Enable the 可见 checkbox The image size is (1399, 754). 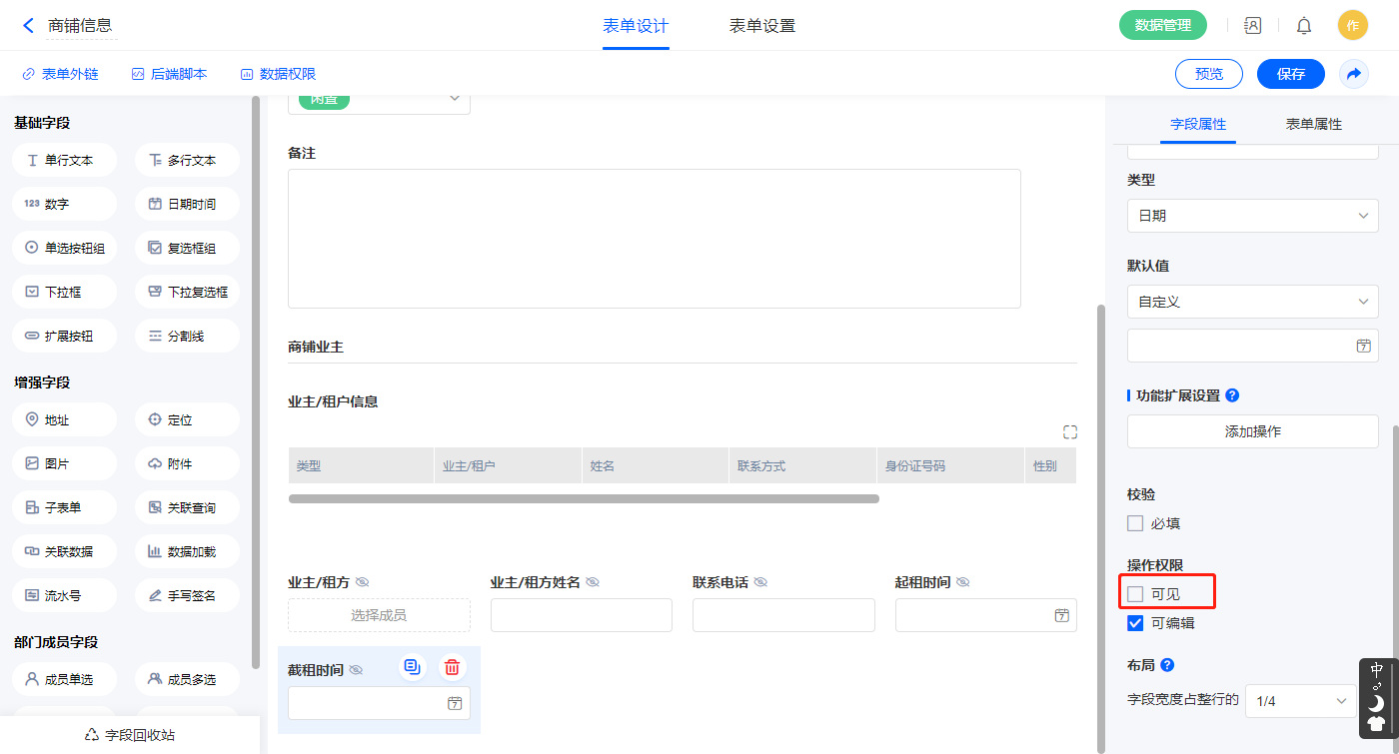[x=1135, y=594]
